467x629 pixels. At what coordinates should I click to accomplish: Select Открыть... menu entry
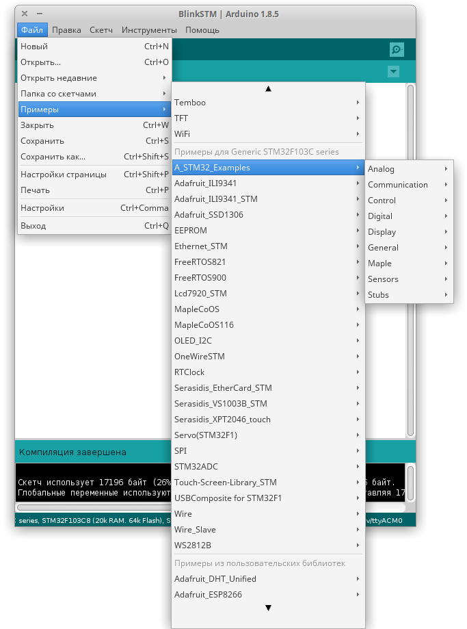tap(94, 62)
